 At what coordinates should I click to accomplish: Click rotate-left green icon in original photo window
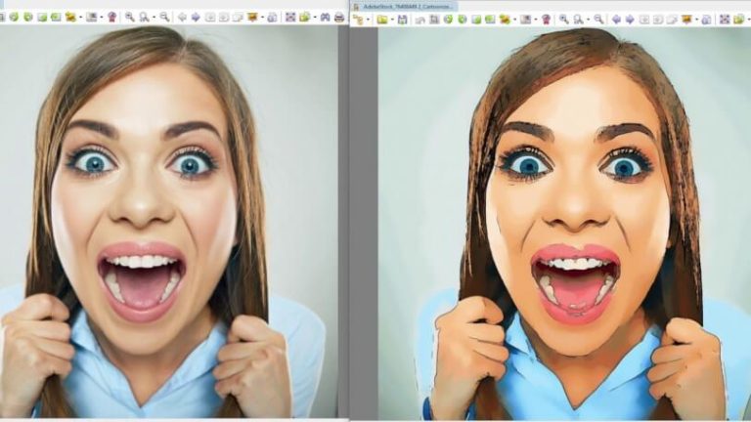14,17
